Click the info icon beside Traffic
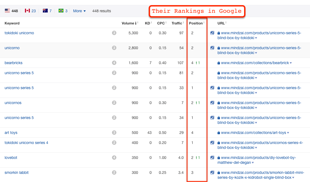Screen dimensions: 310x182 pyautogui.click(x=183, y=22)
